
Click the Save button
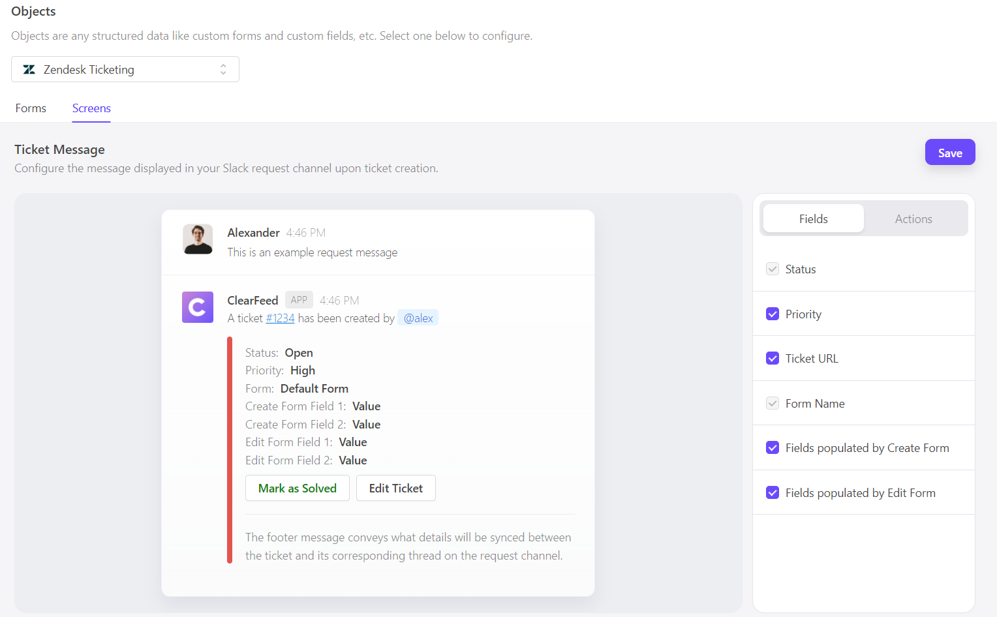[949, 153]
